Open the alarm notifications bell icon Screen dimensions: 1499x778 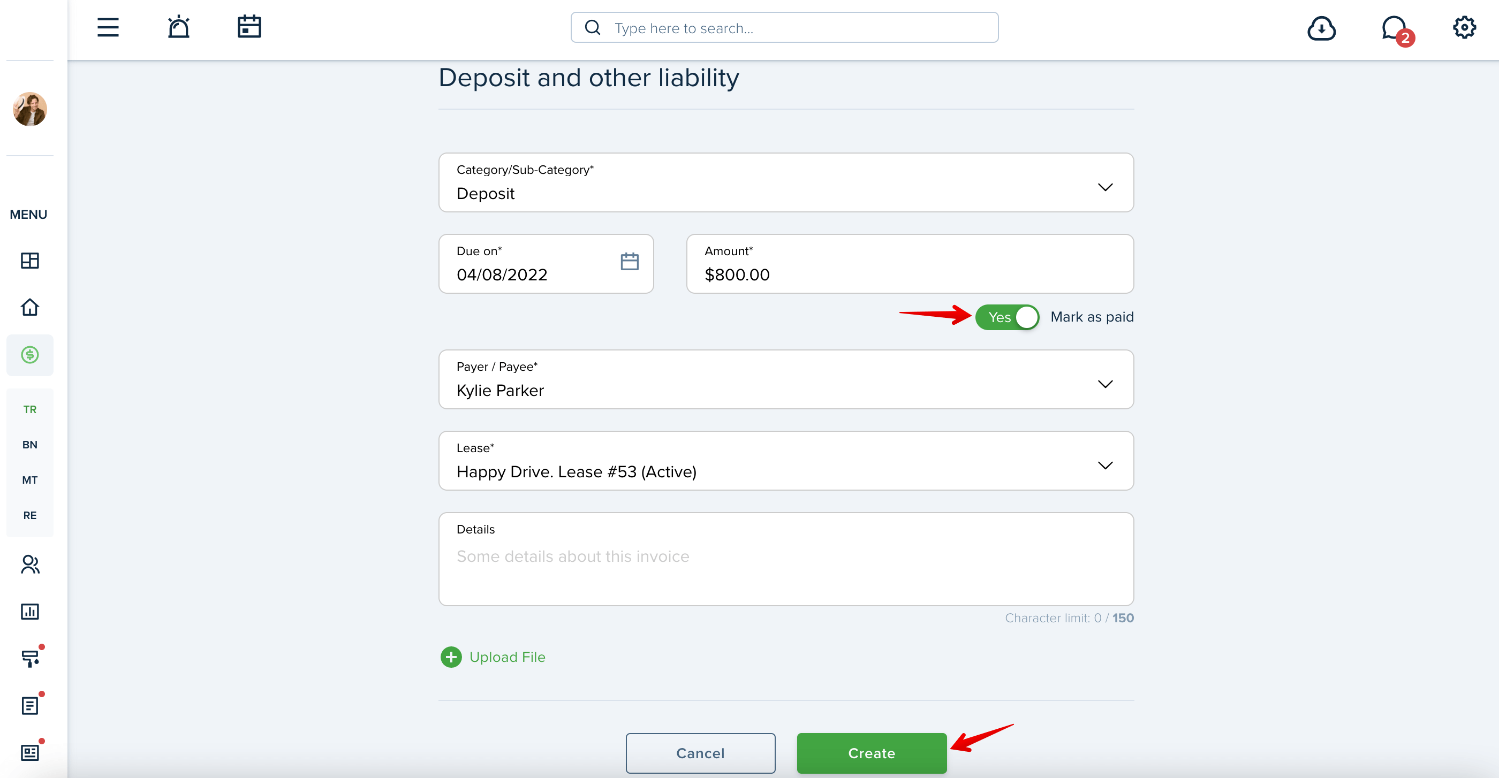pos(179,27)
